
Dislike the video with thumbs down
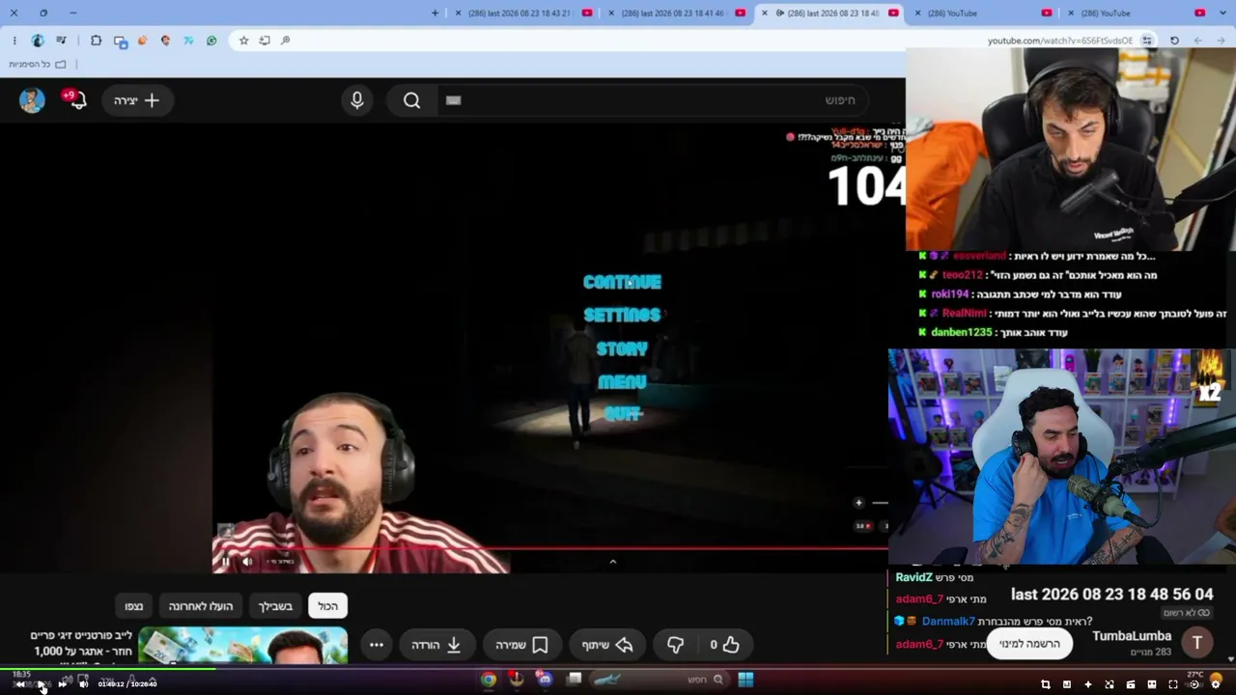[x=676, y=645]
